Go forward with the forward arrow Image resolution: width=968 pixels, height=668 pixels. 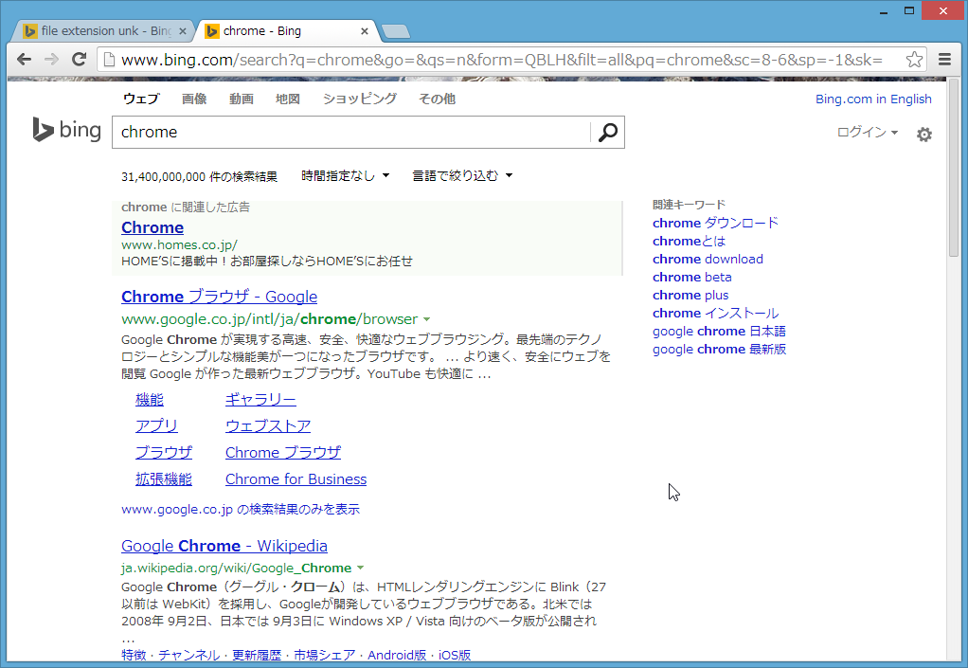click(51, 60)
